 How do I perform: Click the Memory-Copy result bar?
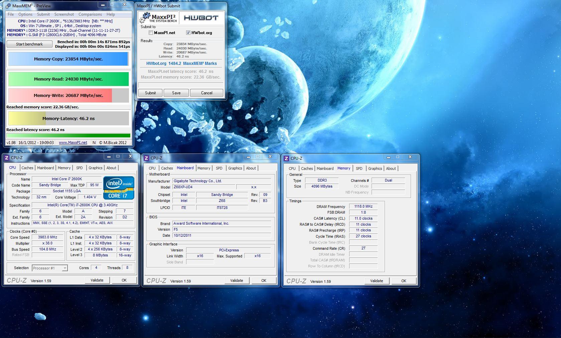(68, 59)
